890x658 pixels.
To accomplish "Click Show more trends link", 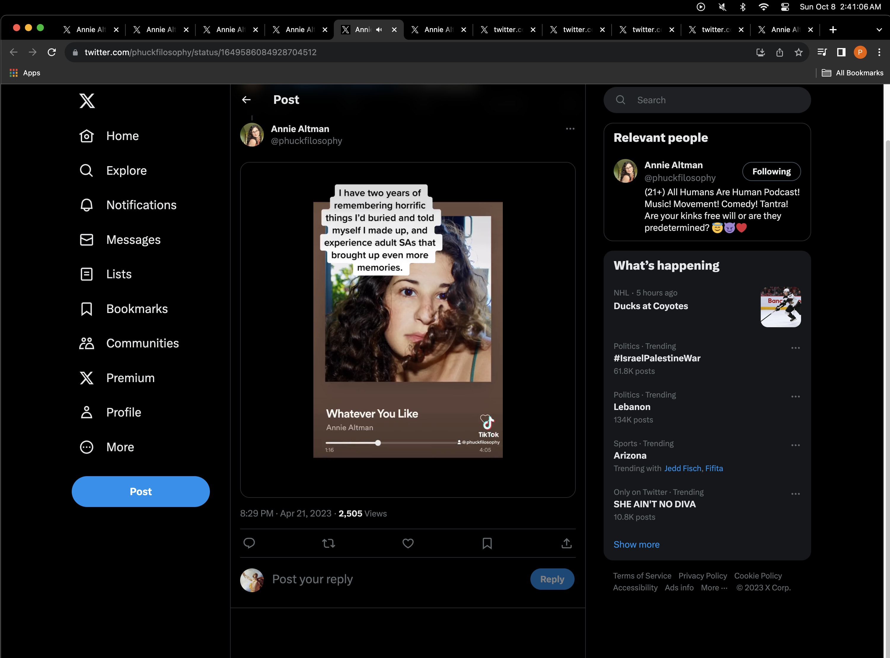I will [x=636, y=544].
